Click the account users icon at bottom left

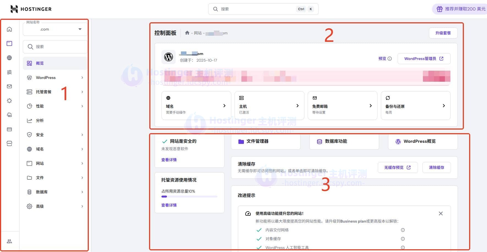[9, 241]
